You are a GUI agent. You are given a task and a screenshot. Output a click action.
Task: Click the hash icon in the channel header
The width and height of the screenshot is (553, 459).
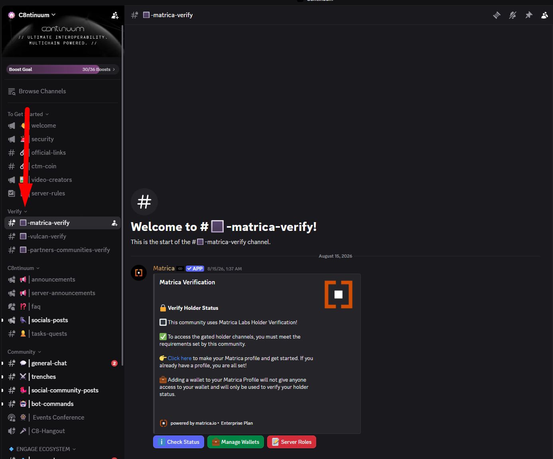(135, 15)
